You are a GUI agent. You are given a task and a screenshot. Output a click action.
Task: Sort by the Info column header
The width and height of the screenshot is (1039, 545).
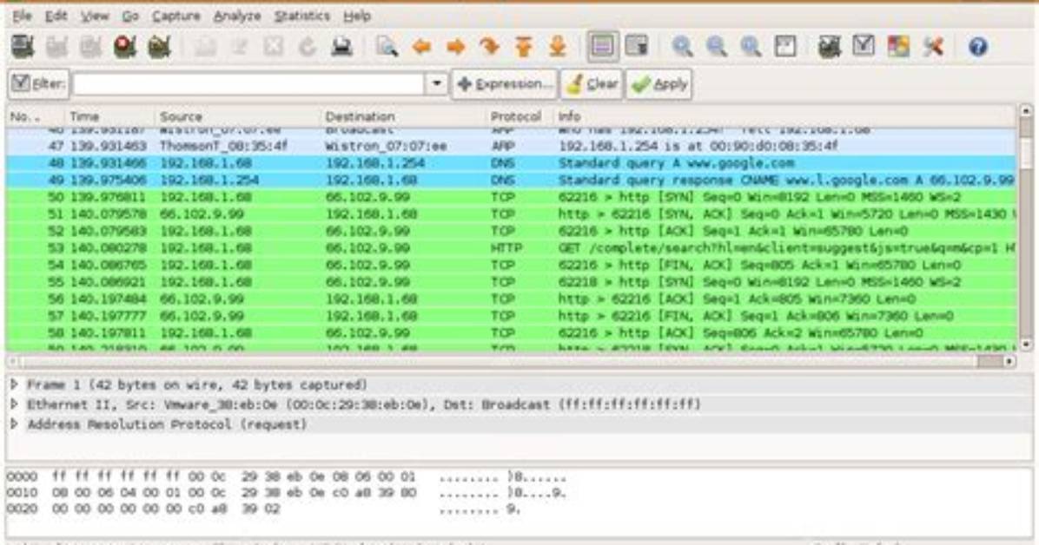click(784, 116)
